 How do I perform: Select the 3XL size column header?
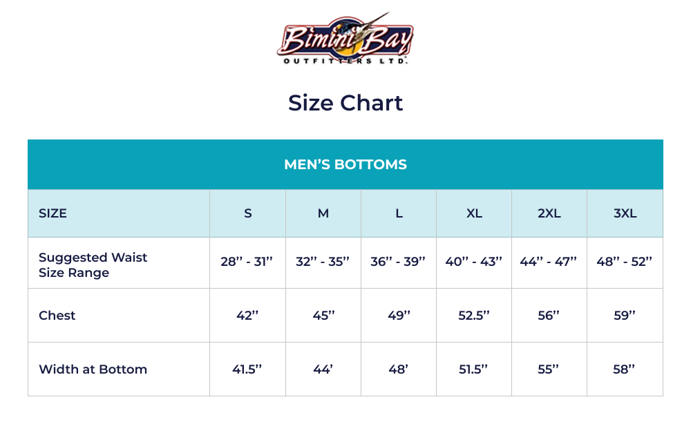tap(625, 213)
